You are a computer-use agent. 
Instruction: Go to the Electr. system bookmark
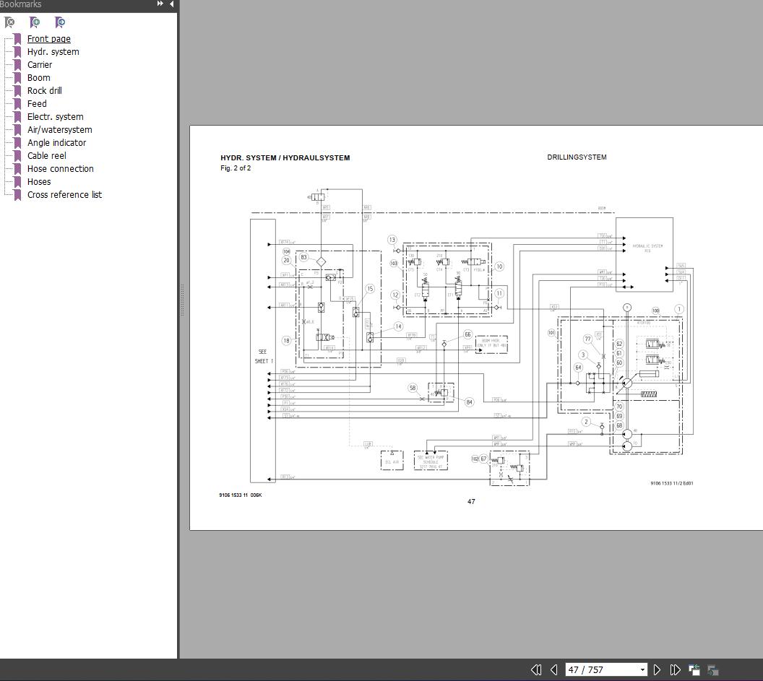point(55,117)
